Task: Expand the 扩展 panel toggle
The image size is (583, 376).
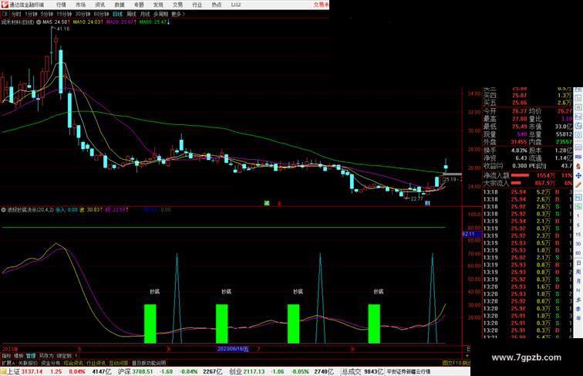Action: click(8, 363)
